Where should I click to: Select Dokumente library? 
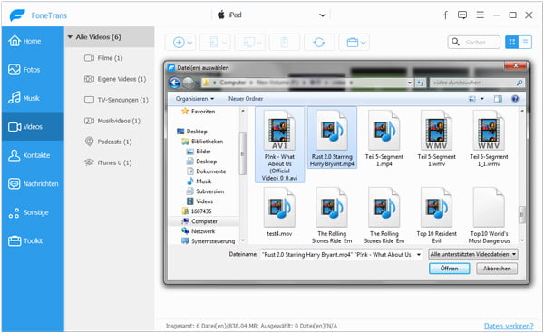tap(207, 171)
